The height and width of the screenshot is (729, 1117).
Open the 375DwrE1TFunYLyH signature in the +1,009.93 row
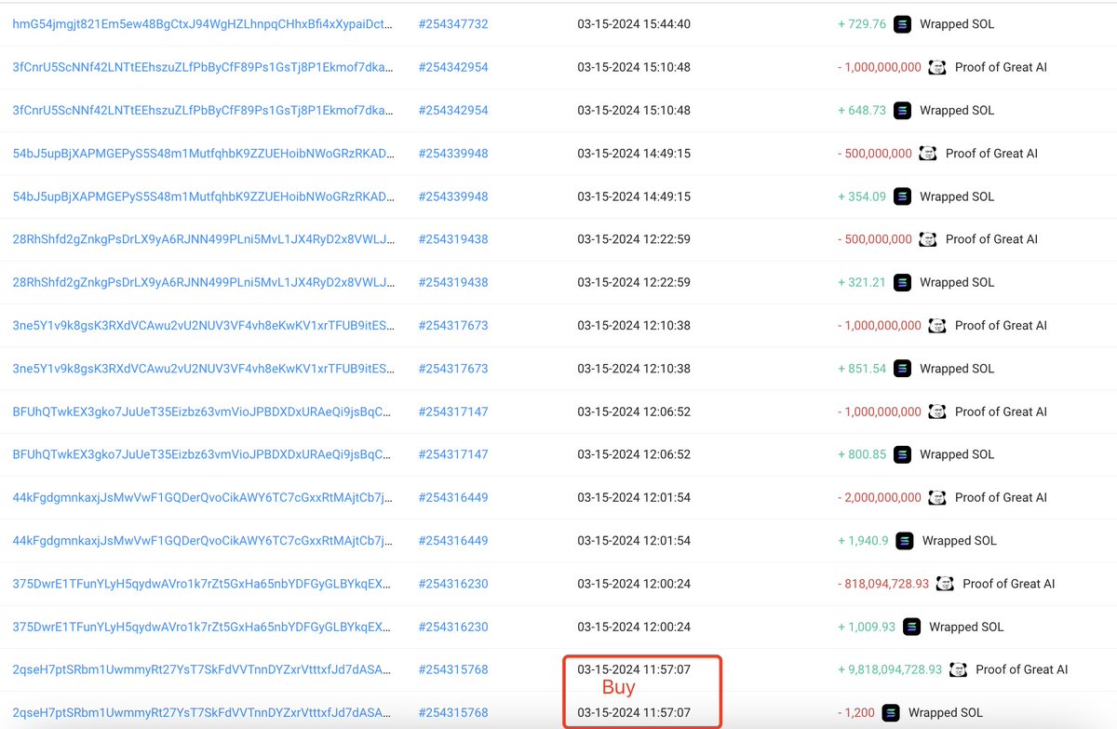point(202,627)
